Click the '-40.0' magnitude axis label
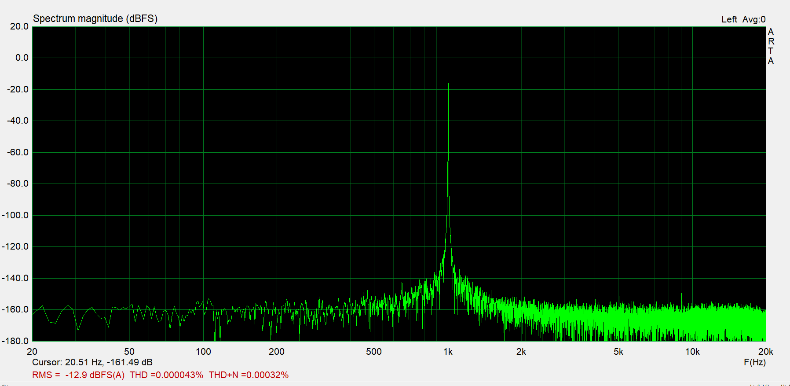The height and width of the screenshot is (386, 790). [18, 121]
